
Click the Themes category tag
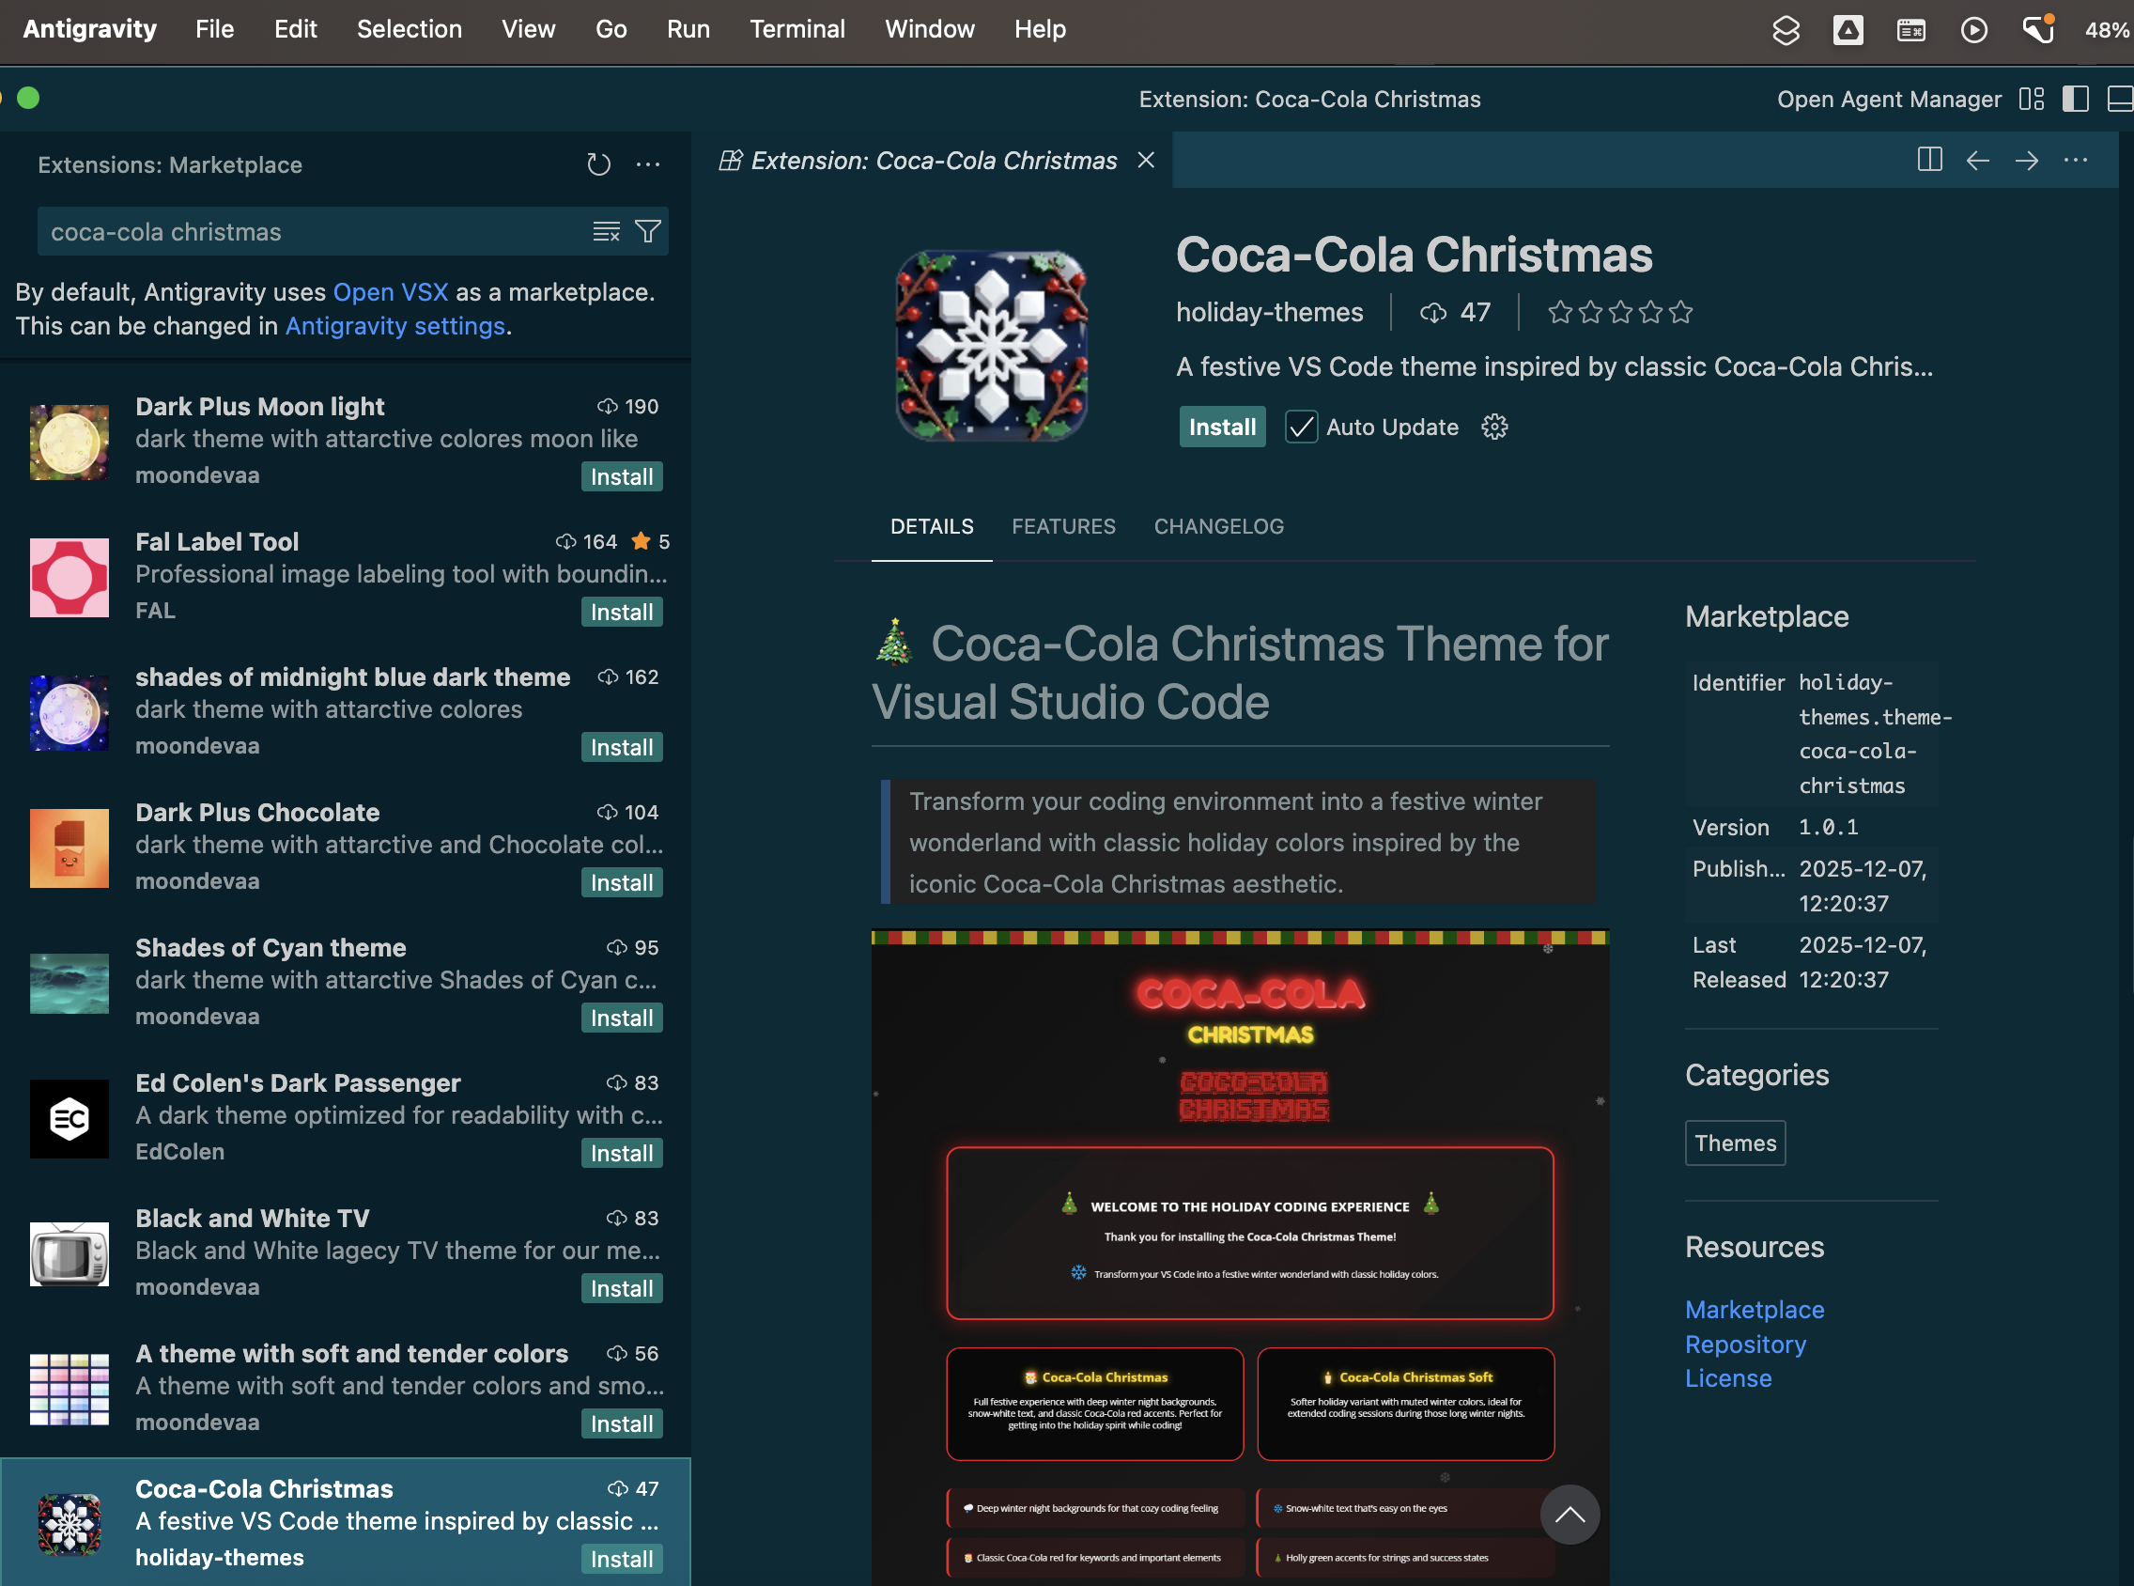coord(1735,1143)
